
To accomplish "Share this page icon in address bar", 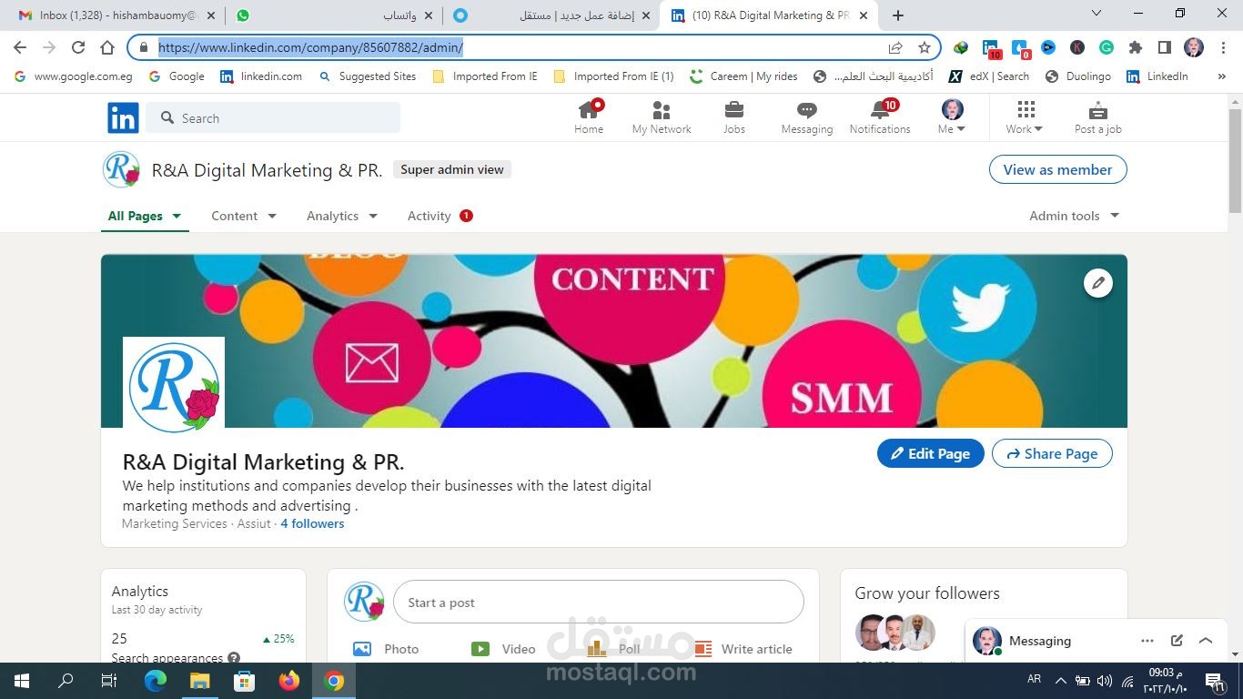I will coord(895,47).
